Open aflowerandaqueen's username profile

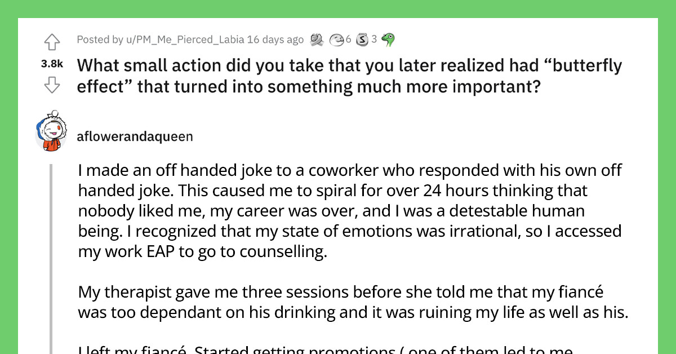(x=135, y=136)
